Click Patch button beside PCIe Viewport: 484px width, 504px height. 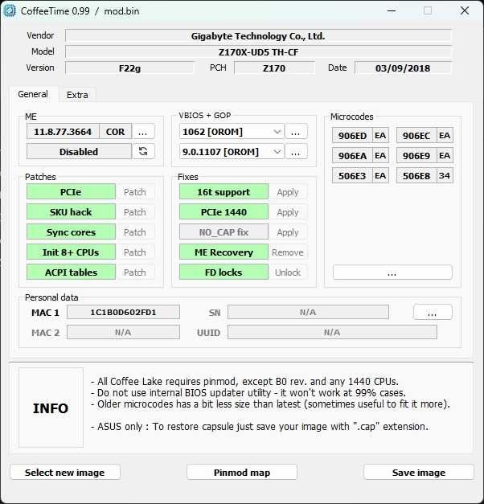(x=135, y=192)
